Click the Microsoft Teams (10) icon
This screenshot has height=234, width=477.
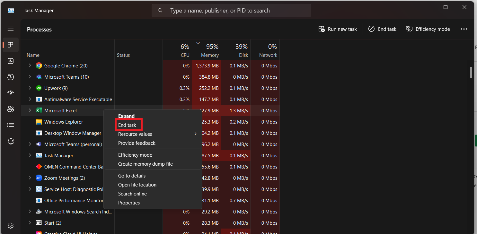click(39, 77)
